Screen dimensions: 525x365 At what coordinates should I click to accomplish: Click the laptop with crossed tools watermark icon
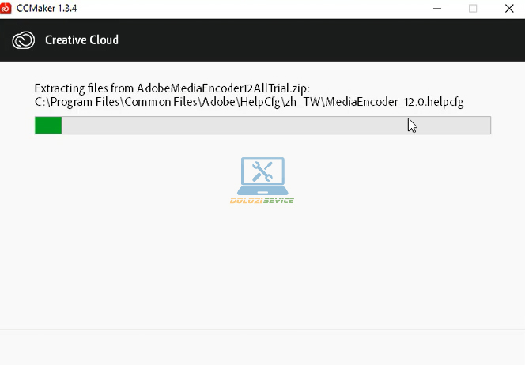262,175
